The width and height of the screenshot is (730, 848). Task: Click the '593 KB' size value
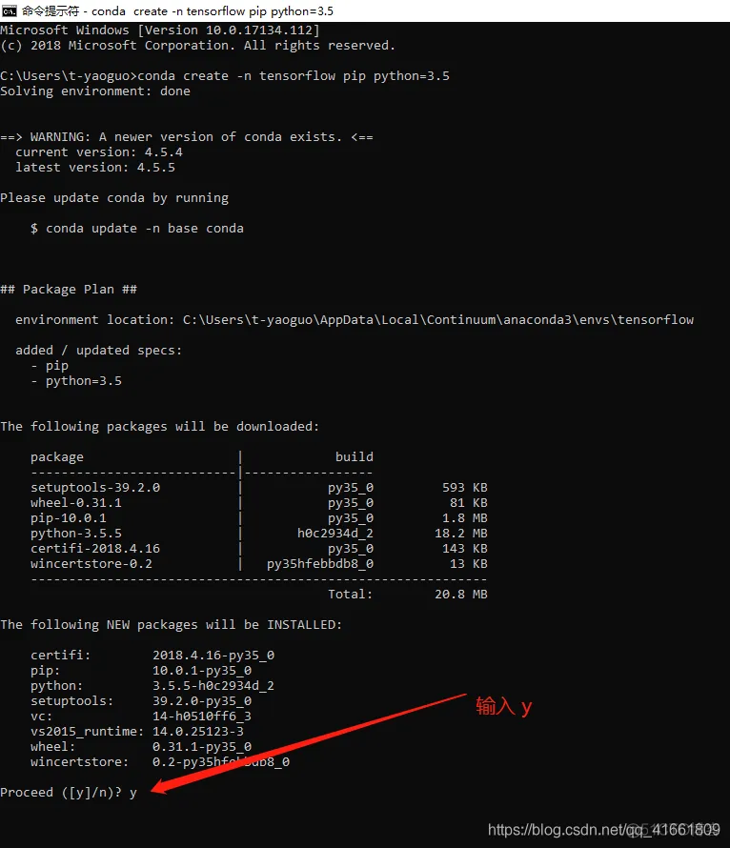(465, 488)
